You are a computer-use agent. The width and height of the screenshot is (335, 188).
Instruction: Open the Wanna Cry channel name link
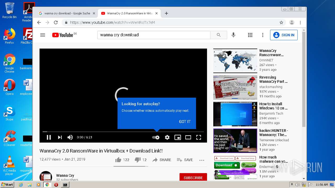[65, 175]
